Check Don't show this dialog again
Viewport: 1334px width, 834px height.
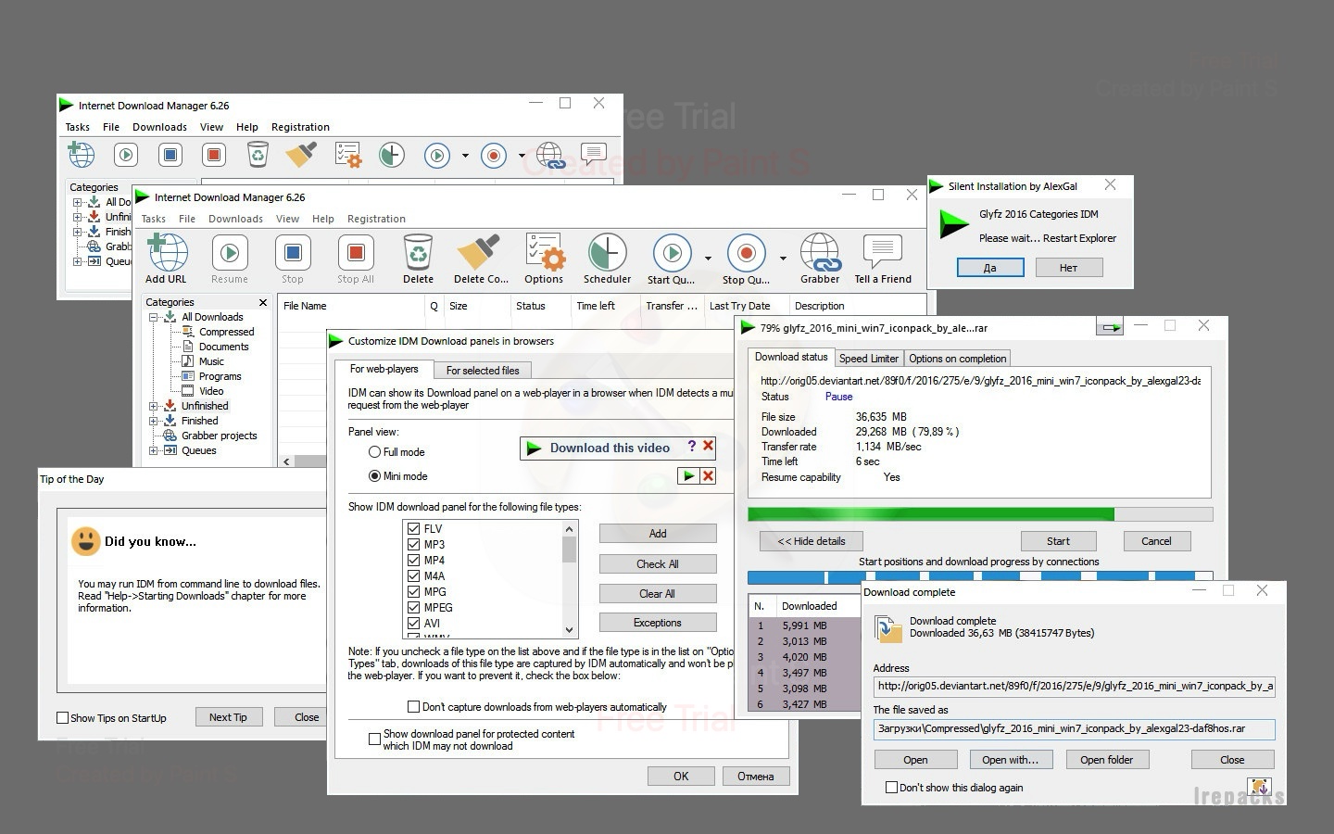pyautogui.click(x=891, y=788)
